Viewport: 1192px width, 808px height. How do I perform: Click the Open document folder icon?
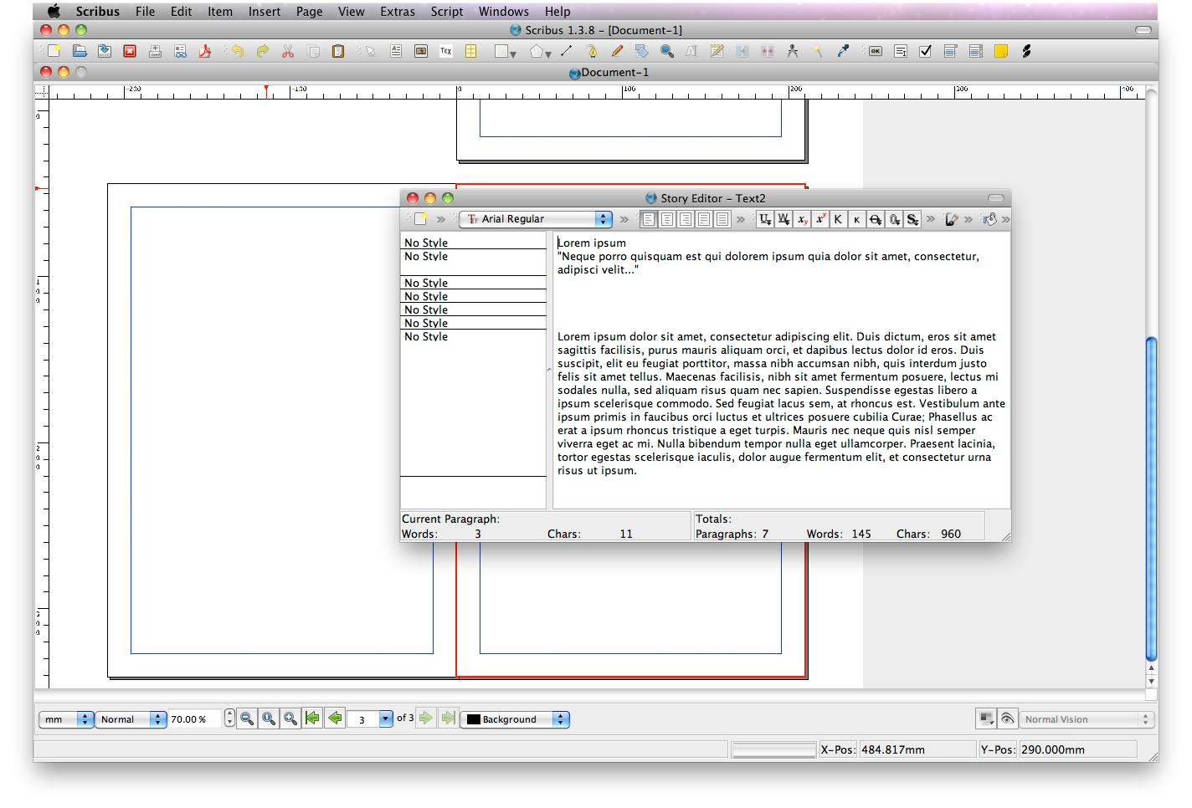point(80,51)
